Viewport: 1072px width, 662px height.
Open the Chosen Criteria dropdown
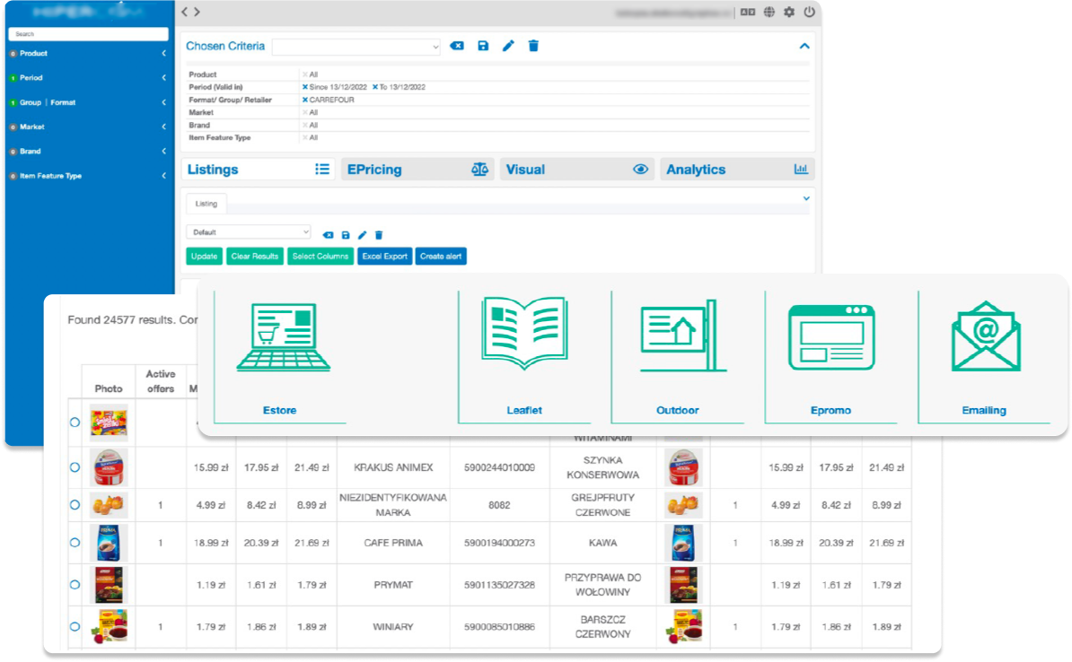click(356, 47)
